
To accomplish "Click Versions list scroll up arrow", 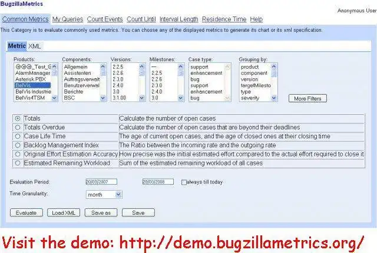I will 142,66.
